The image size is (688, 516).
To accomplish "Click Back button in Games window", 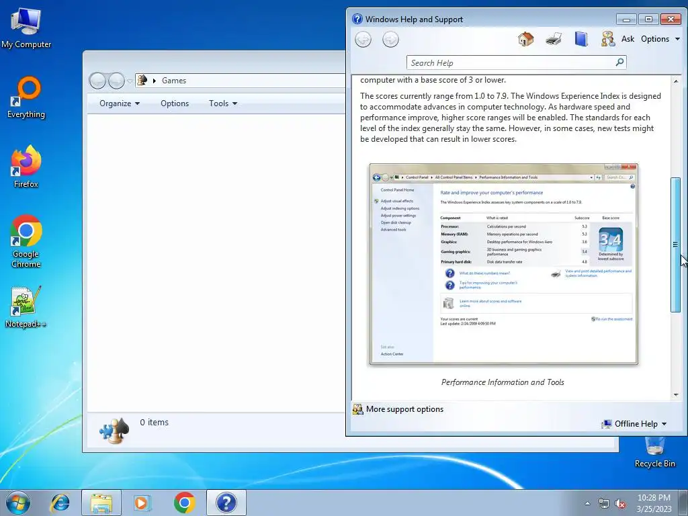I will (x=97, y=81).
